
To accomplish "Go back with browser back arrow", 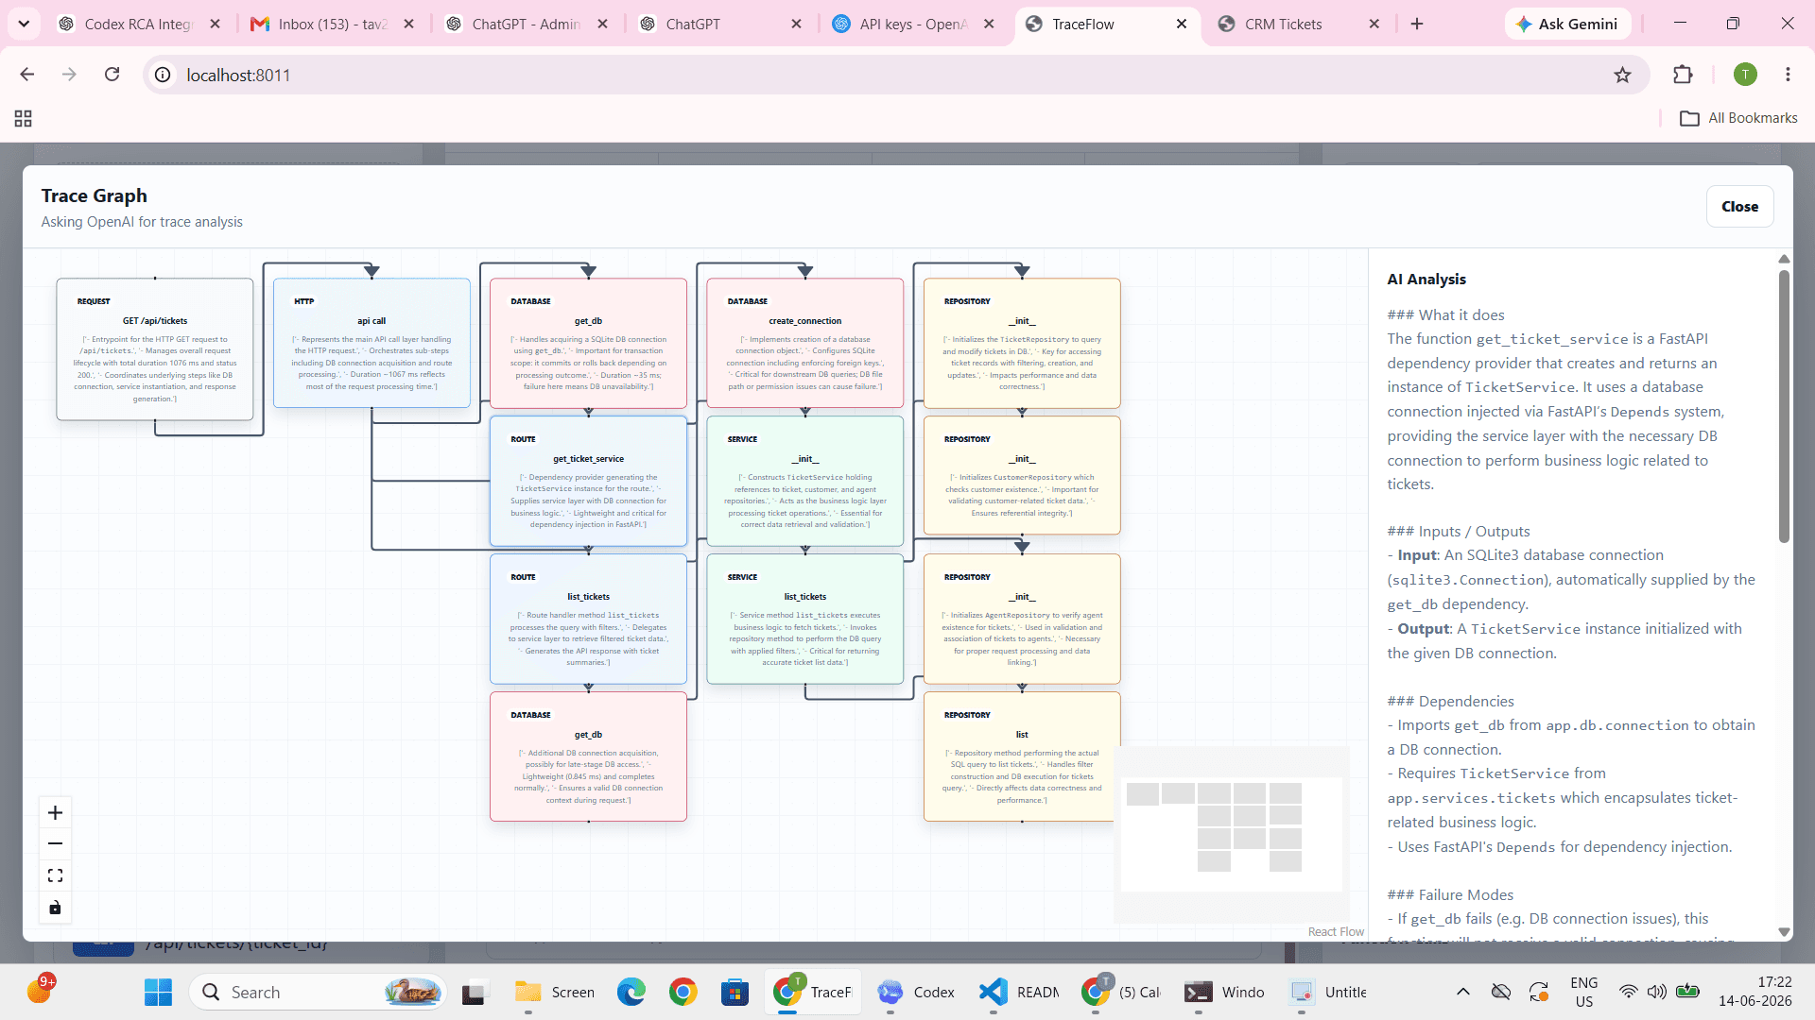I will point(27,75).
